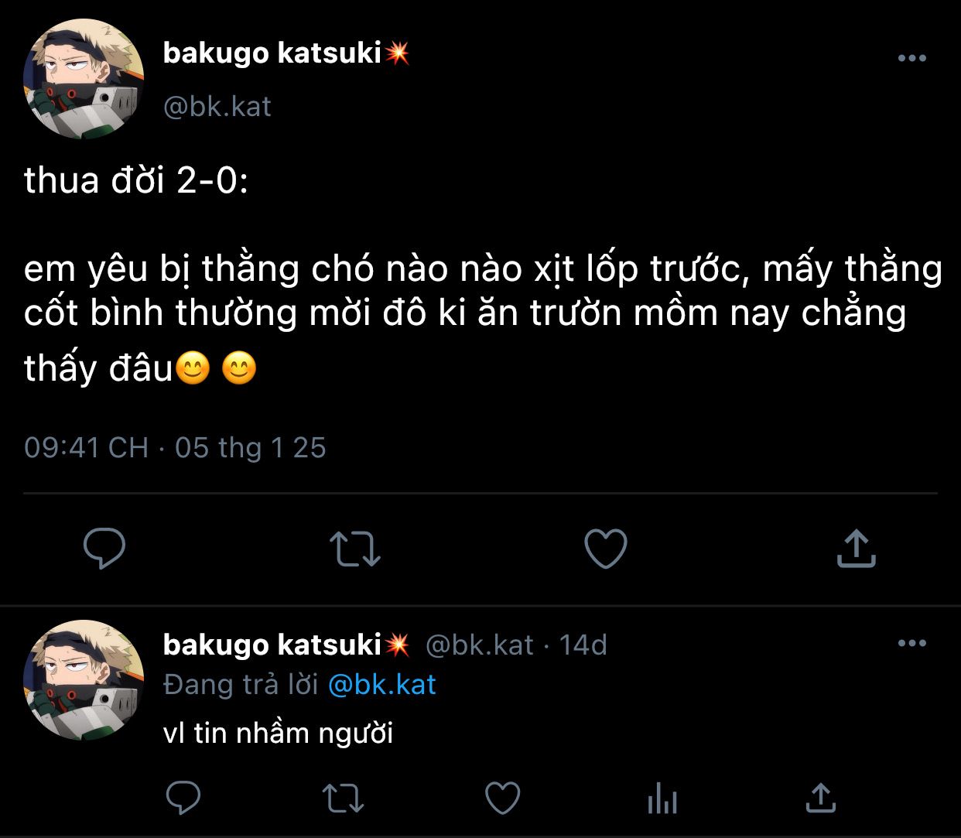The height and width of the screenshot is (838, 961).
Task: Reply to the "vl tin nhầm người" tweet
Action: pyautogui.click(x=183, y=797)
